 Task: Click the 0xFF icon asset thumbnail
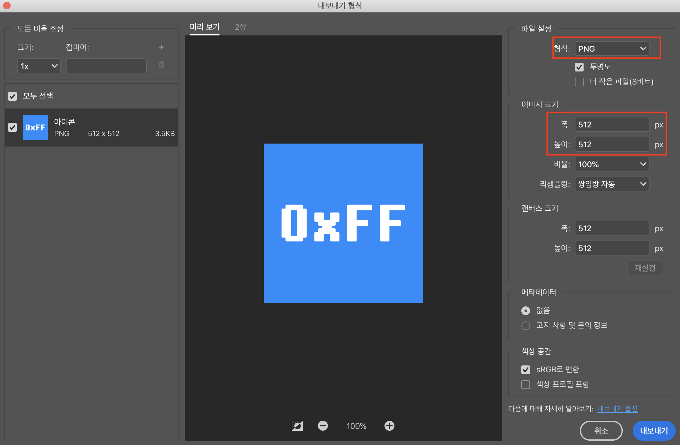pyautogui.click(x=35, y=127)
